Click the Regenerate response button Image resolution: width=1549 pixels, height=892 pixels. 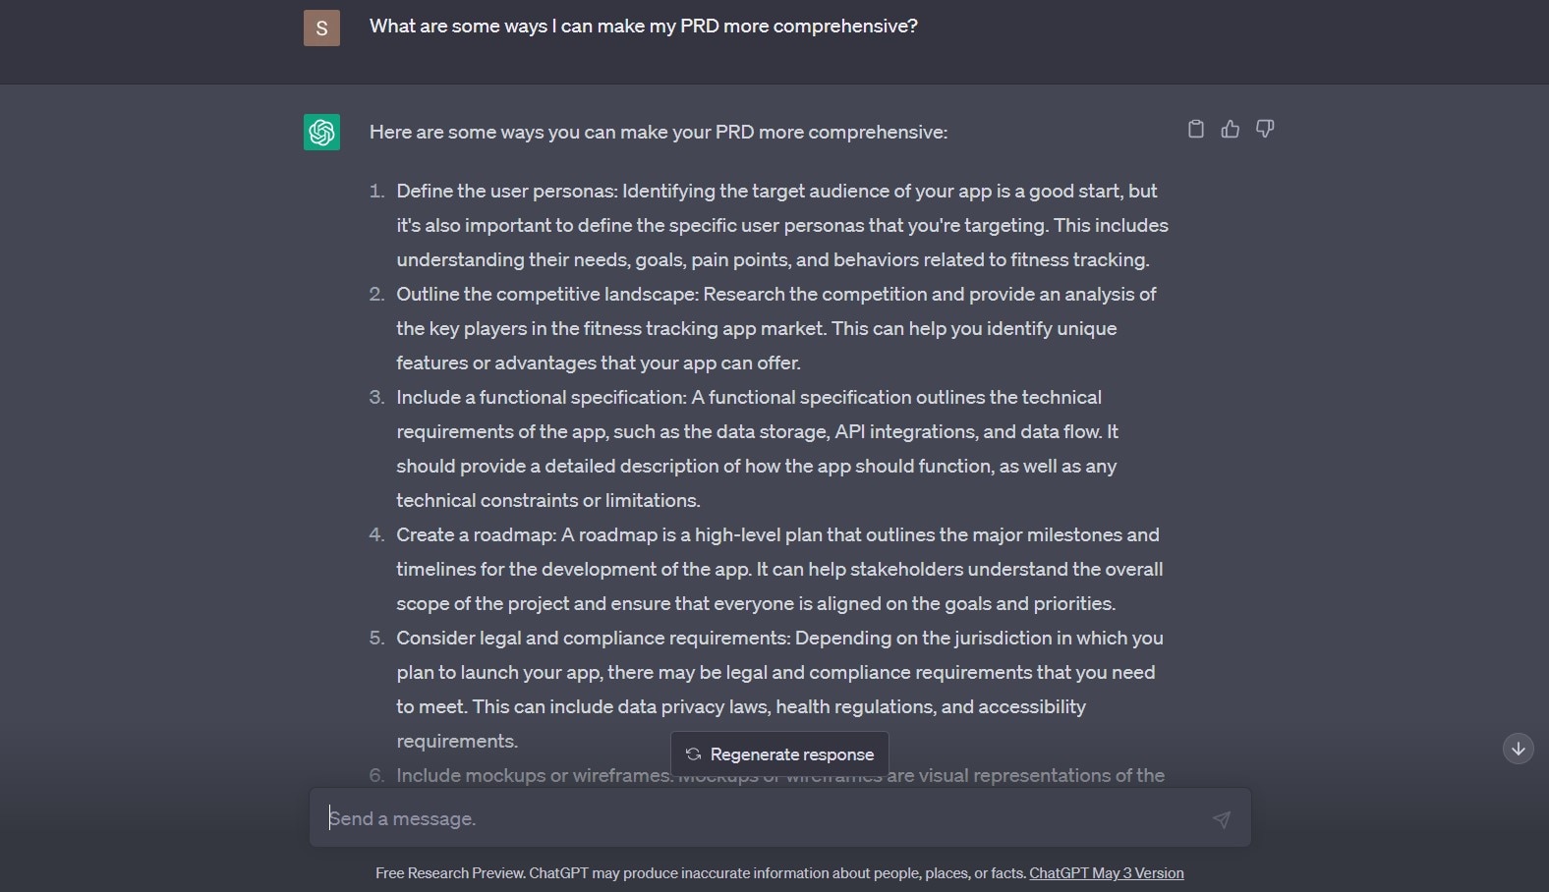pyautogui.click(x=779, y=754)
